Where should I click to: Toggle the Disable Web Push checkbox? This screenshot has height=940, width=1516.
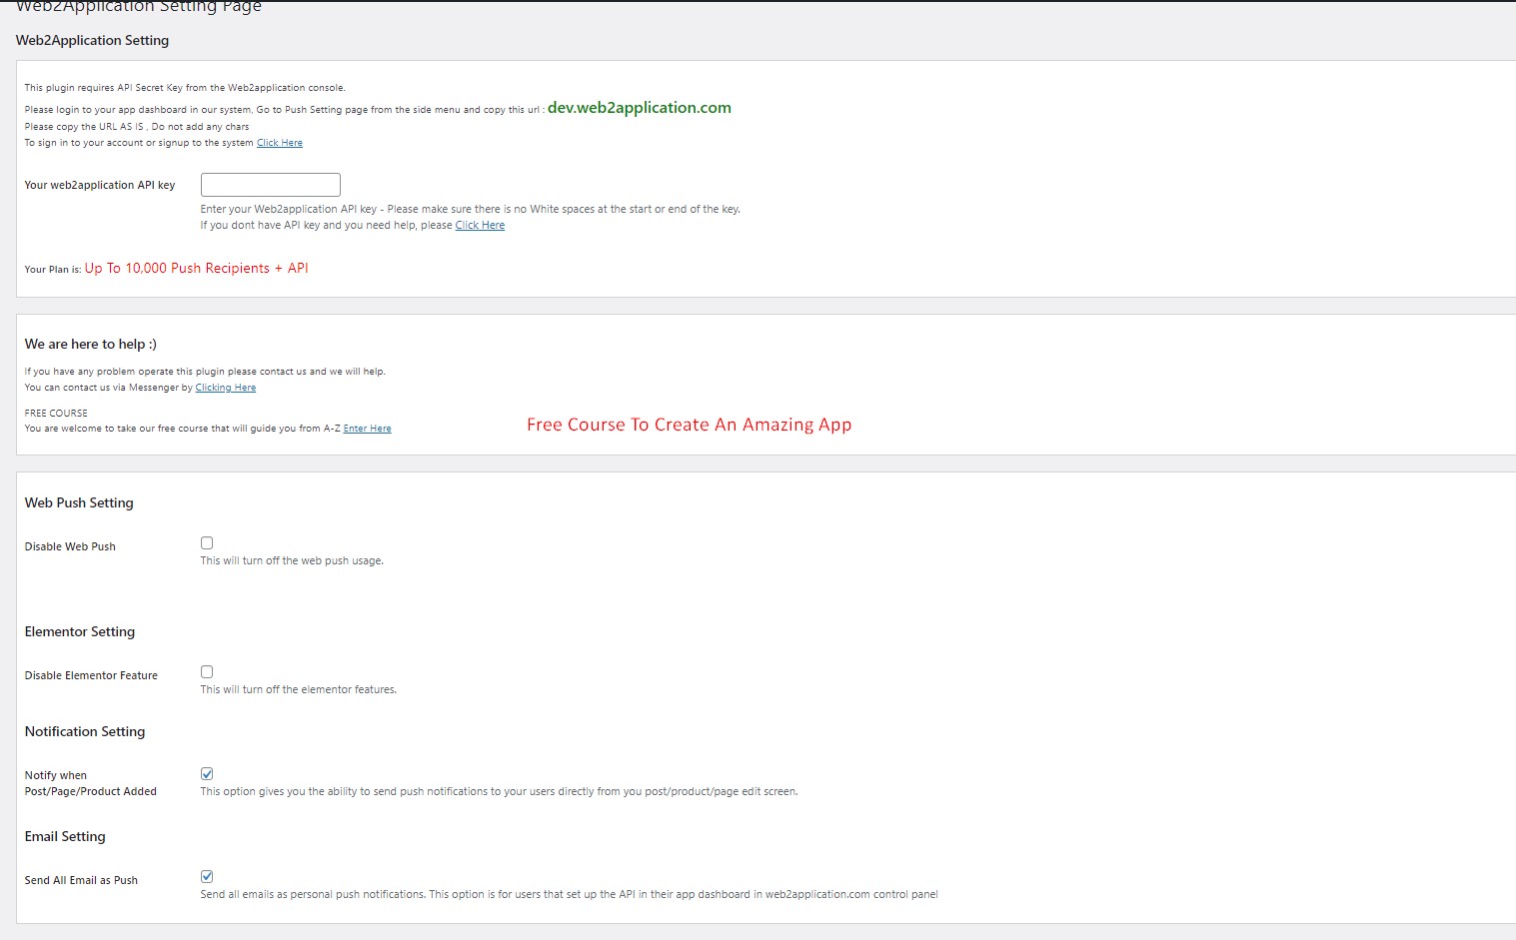pyautogui.click(x=207, y=543)
